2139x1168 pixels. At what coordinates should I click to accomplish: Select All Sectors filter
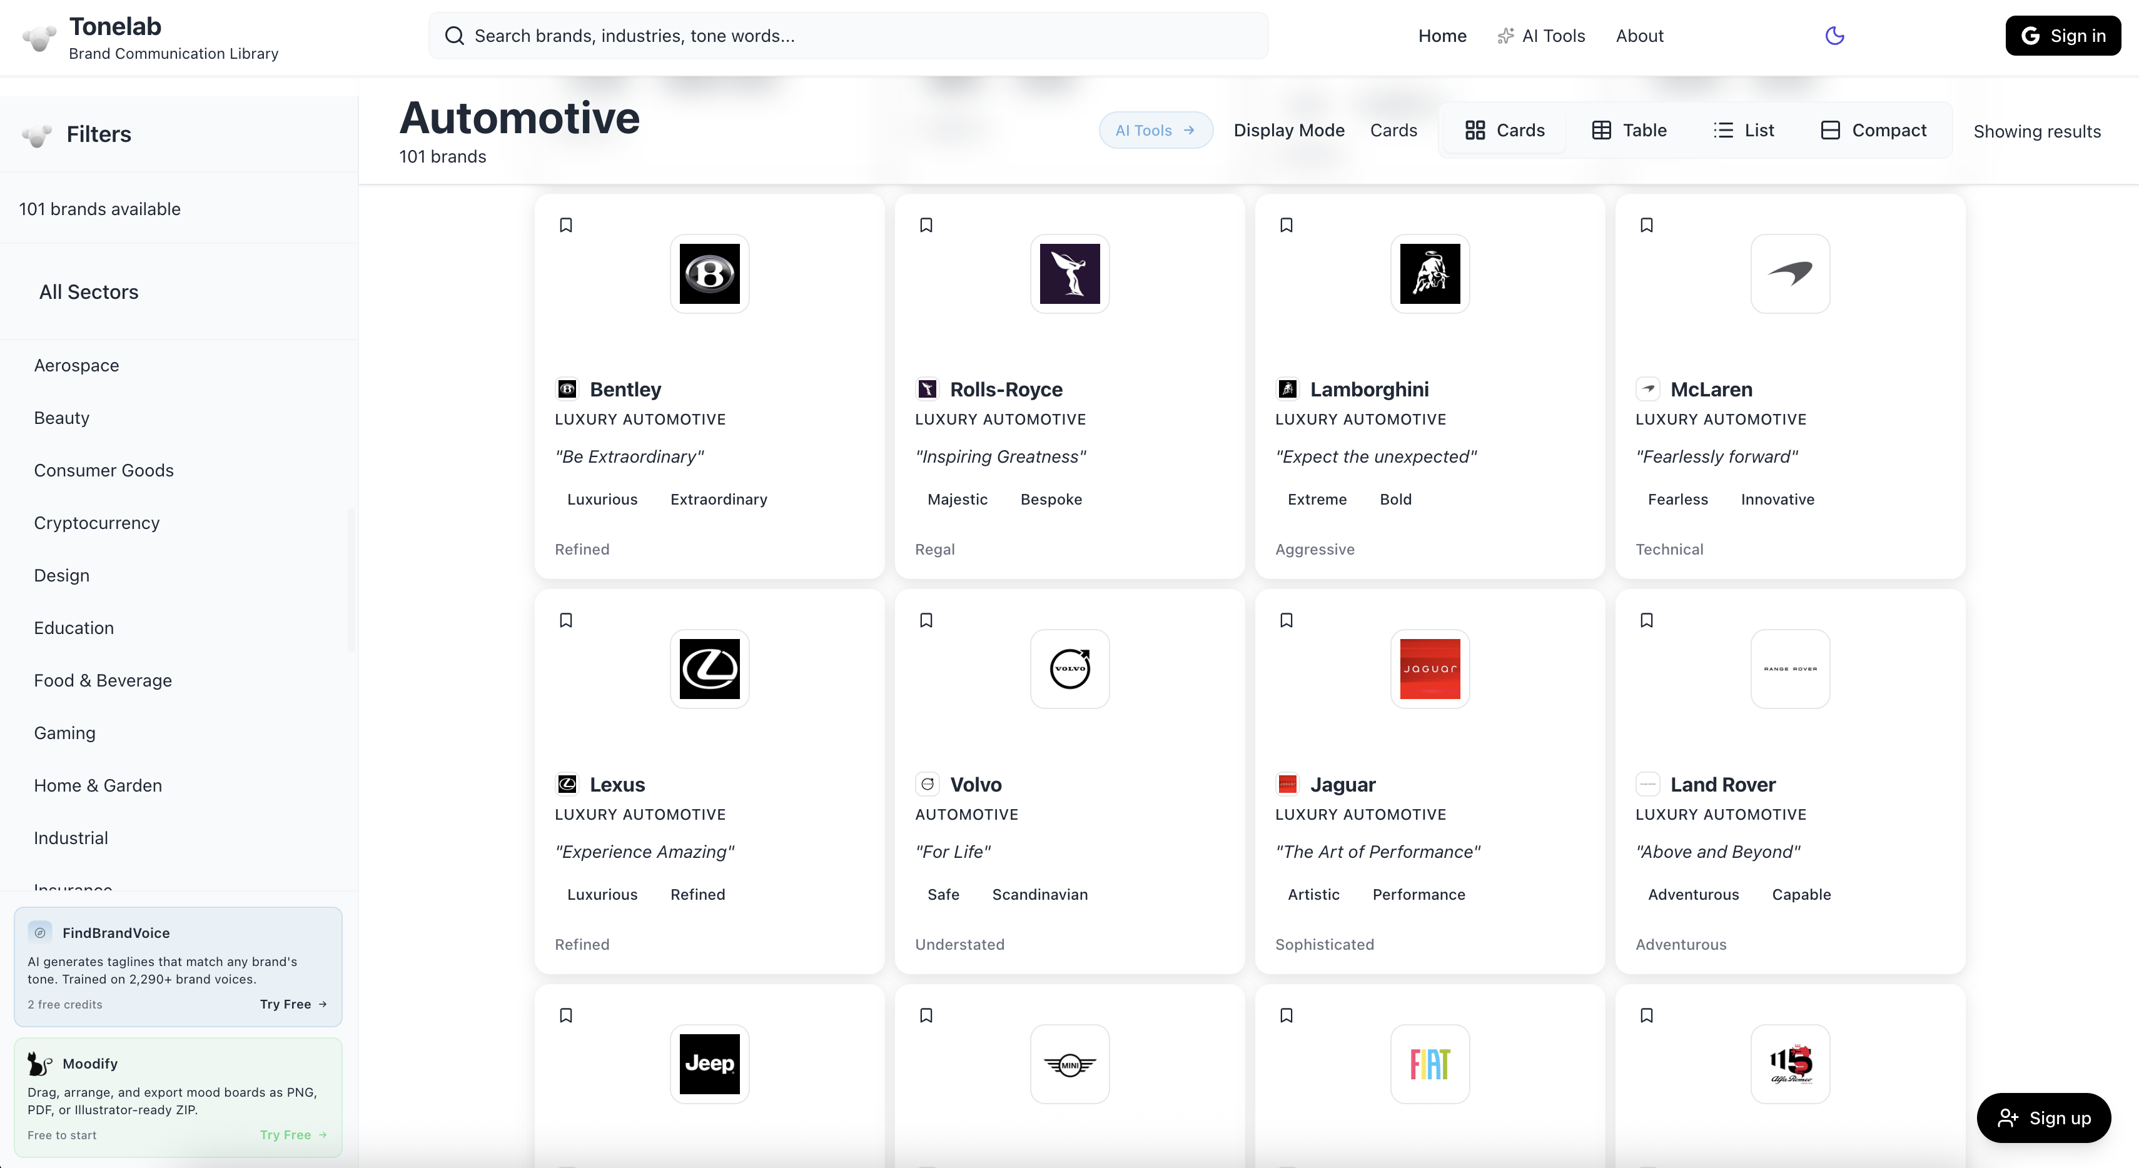(89, 292)
